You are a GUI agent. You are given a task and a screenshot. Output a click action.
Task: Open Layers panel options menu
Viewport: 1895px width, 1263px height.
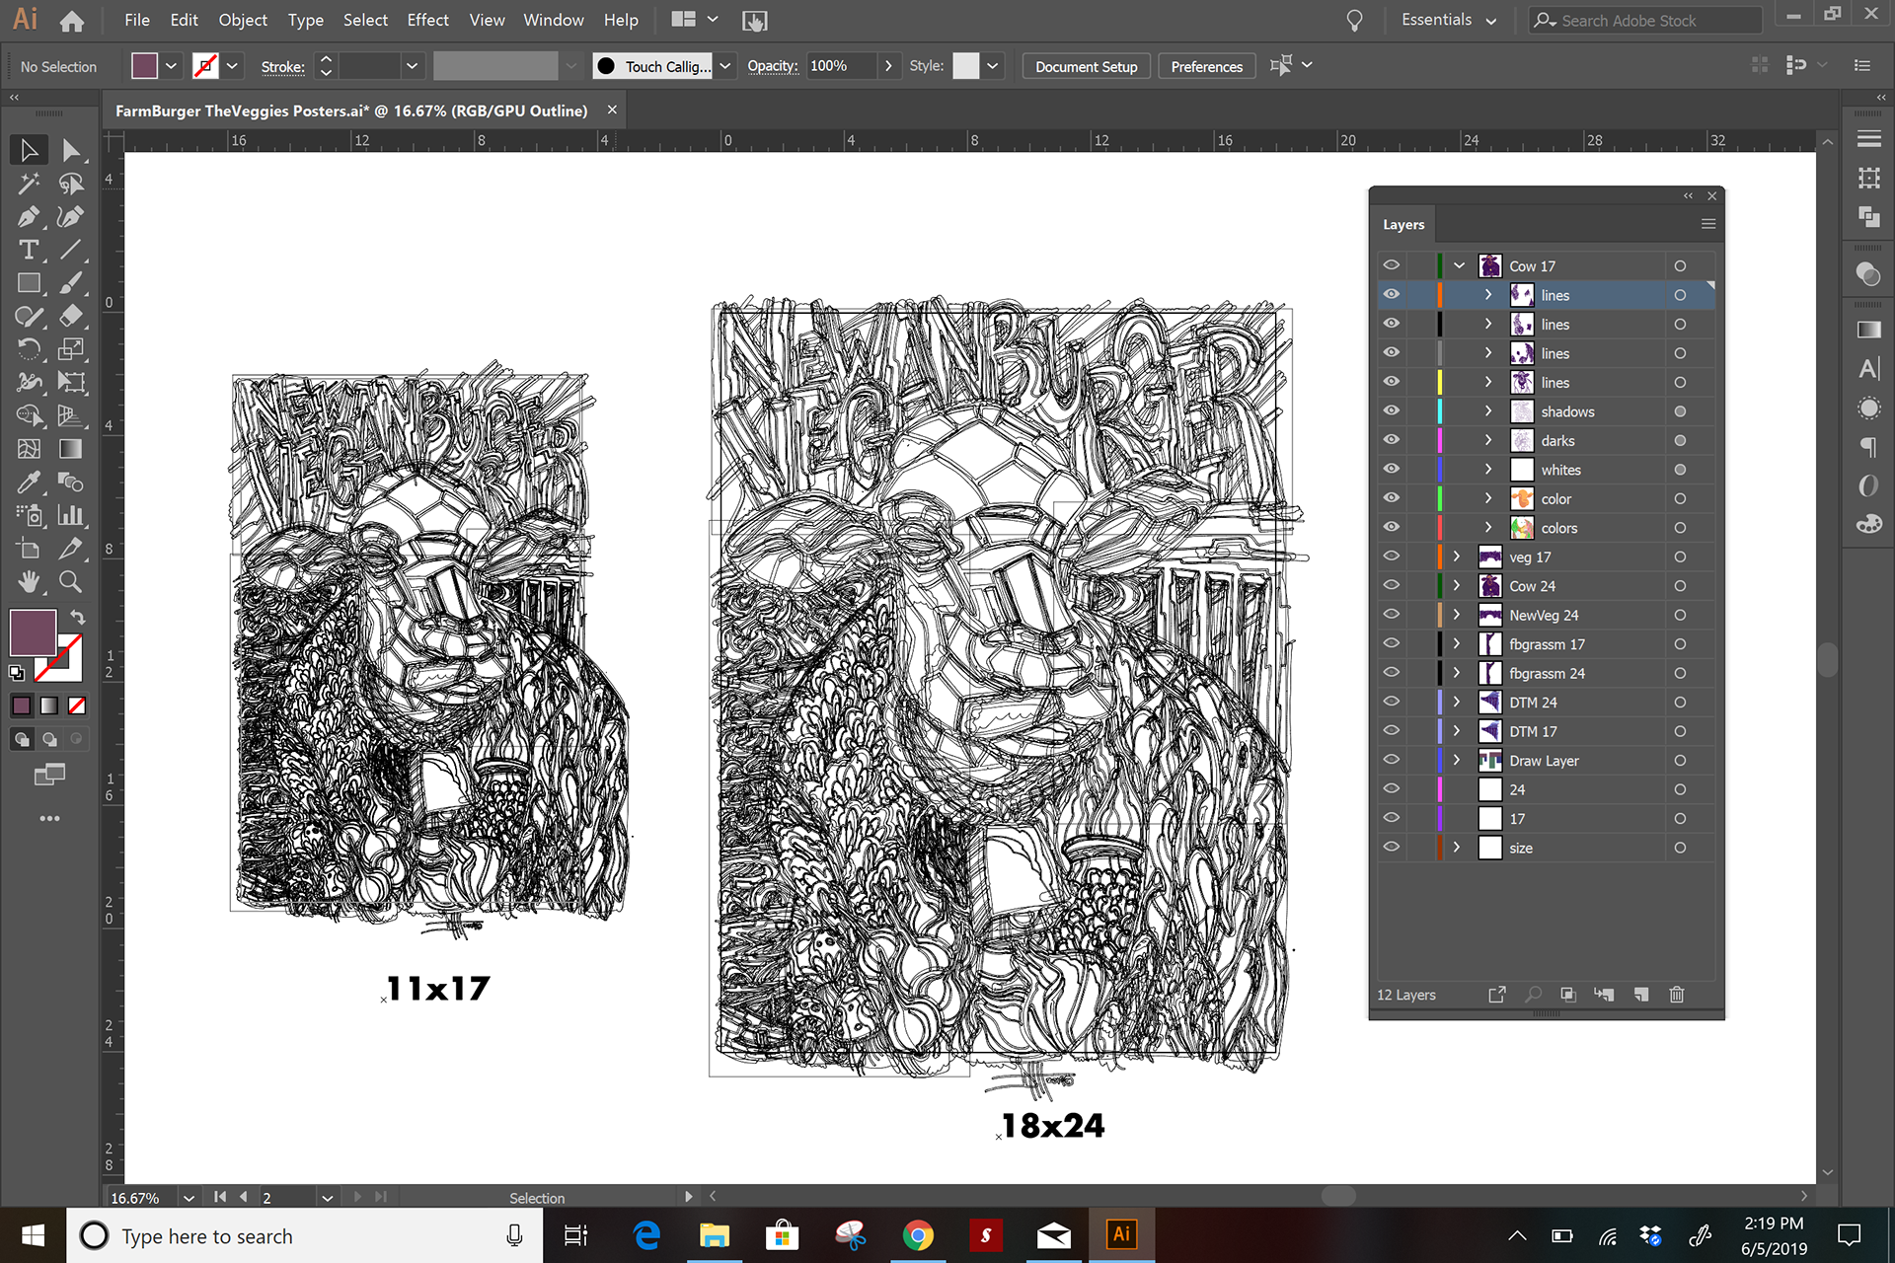1708,224
